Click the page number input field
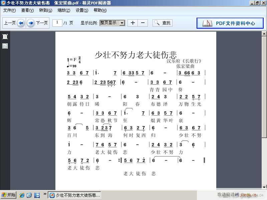This screenshot has width=267, height=200. 57,23
